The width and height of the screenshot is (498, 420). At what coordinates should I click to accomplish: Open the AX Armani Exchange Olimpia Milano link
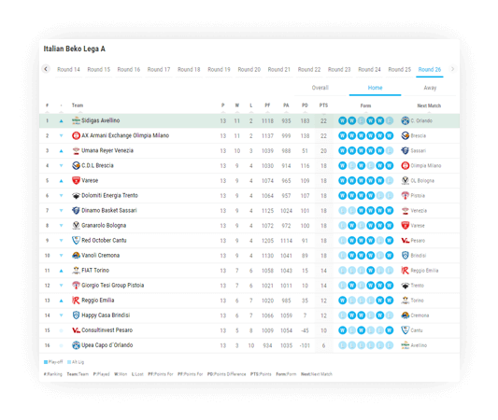(125, 135)
